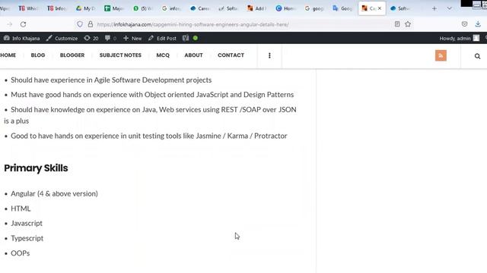Open the site search magnifier icon
Screen dimensions: 487x273
477,56
